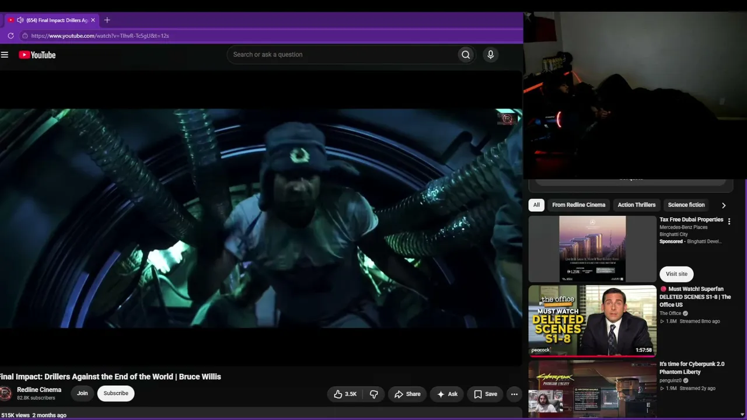Select the Science fiction chip
747x420 pixels.
pos(686,205)
